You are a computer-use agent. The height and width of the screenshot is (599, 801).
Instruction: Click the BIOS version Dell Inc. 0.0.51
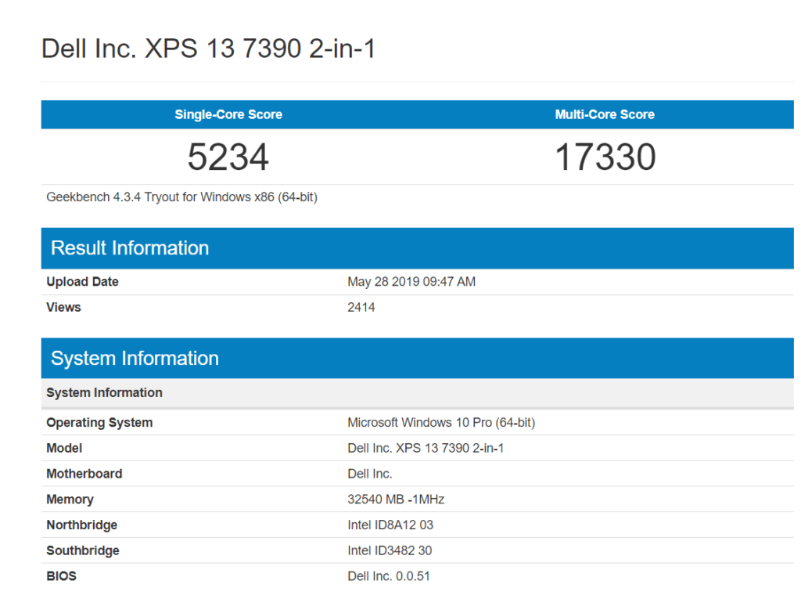389,576
